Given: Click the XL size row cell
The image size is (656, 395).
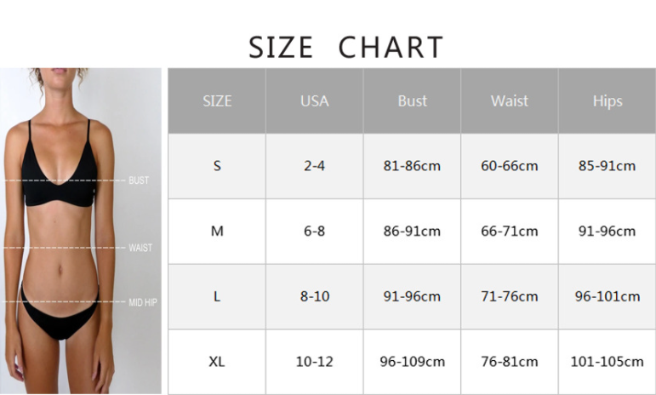Looking at the screenshot, I should tap(217, 362).
